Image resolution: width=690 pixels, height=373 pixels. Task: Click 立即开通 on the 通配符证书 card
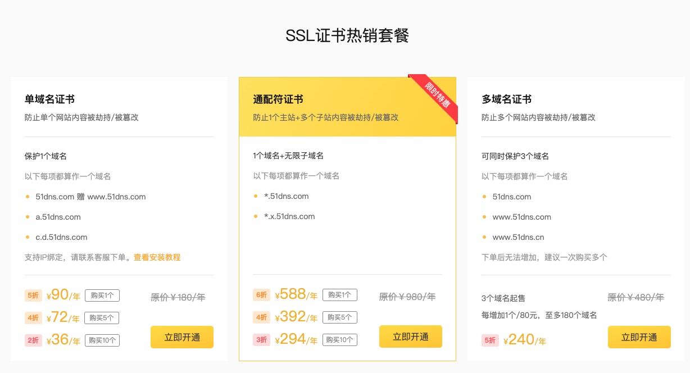(x=411, y=336)
